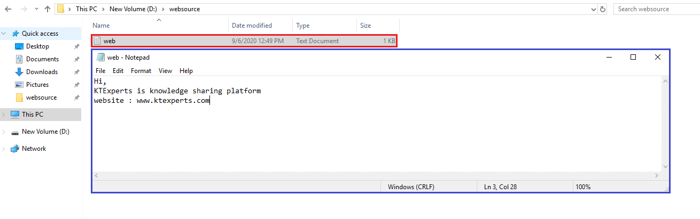Open Documents from Quick access
Image resolution: width=700 pixels, height=219 pixels.
(x=42, y=59)
